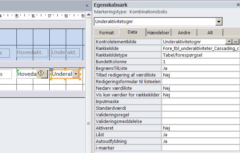Open the Hændelser tab

158,32
